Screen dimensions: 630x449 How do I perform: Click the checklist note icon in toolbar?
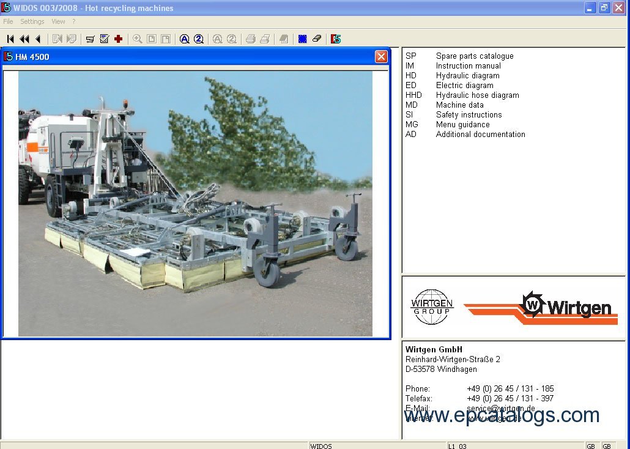(105, 39)
